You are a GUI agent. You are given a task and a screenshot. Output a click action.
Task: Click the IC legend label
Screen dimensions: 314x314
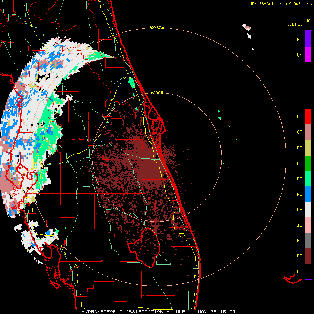coord(299,225)
